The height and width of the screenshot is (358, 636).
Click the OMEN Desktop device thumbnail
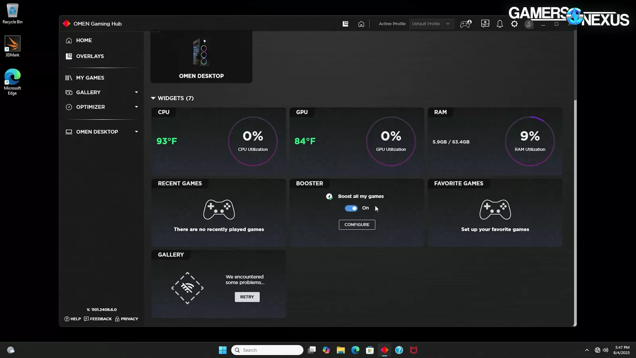tap(201, 57)
